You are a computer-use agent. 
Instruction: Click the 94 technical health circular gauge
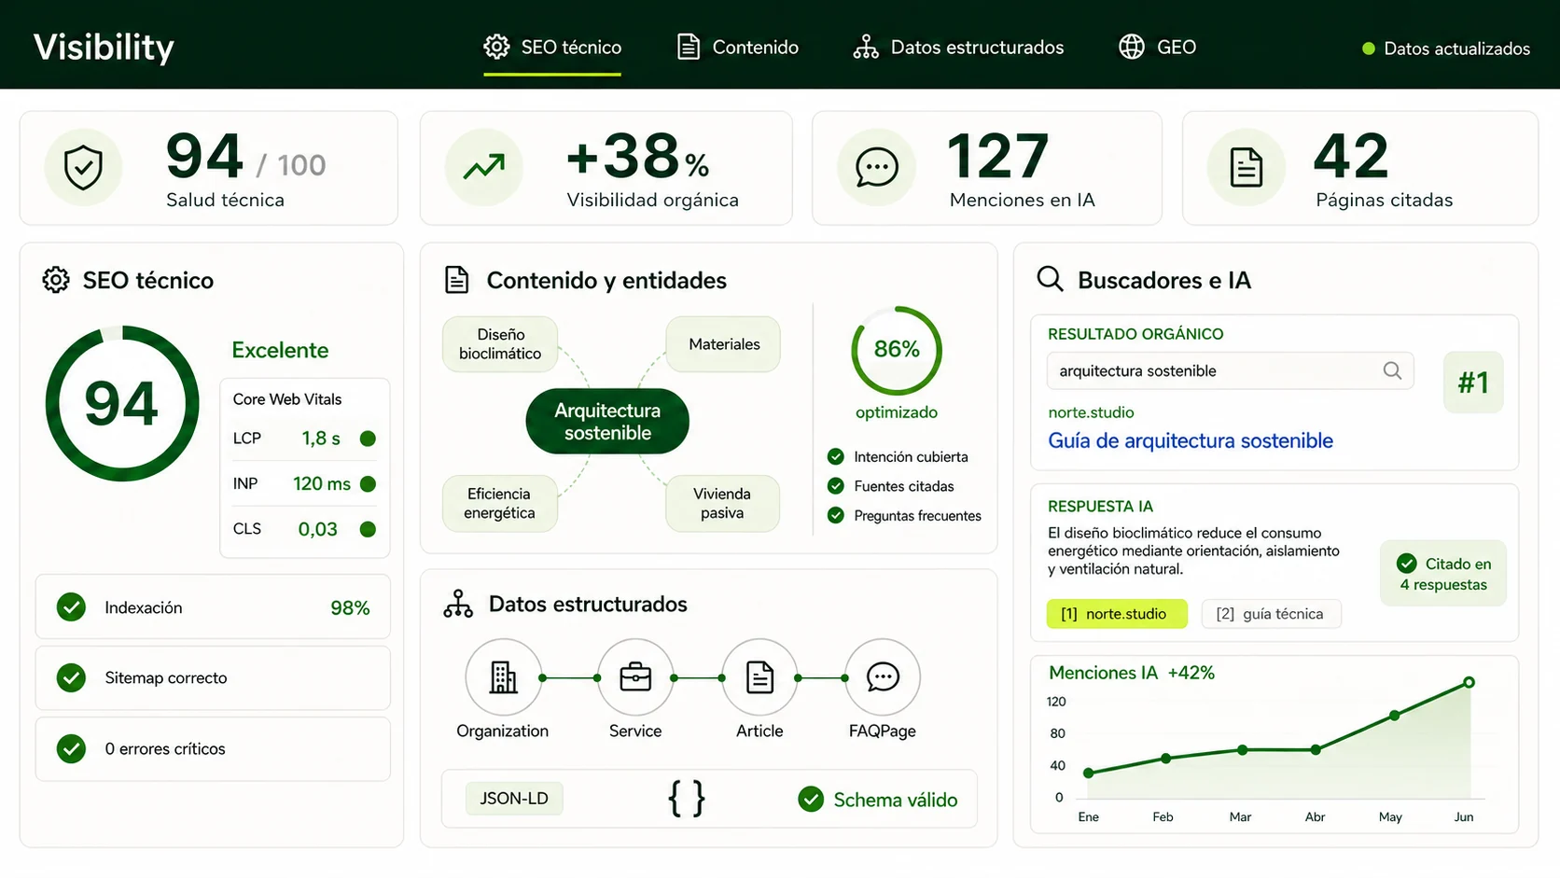[x=122, y=403]
